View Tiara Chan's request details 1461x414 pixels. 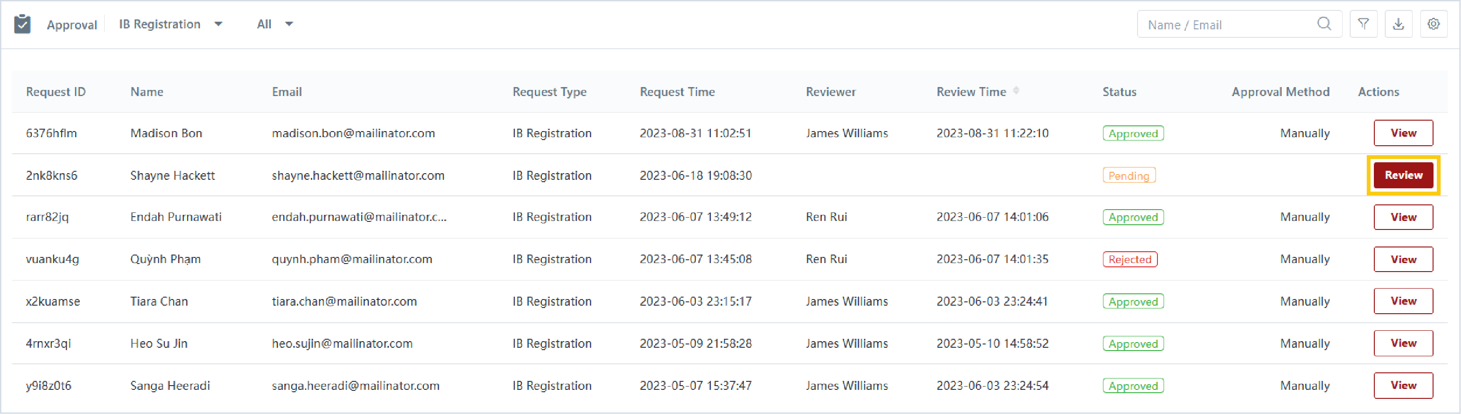point(1403,301)
